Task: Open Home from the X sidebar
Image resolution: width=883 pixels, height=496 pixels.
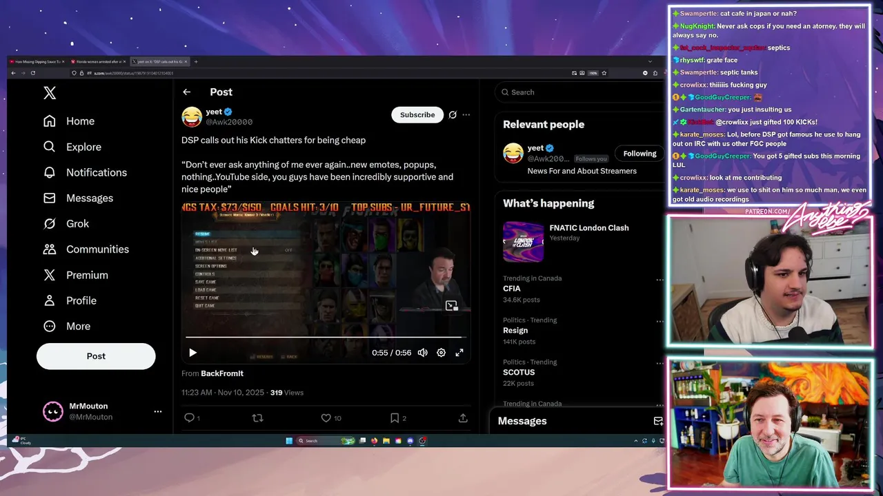Action: (x=69, y=121)
